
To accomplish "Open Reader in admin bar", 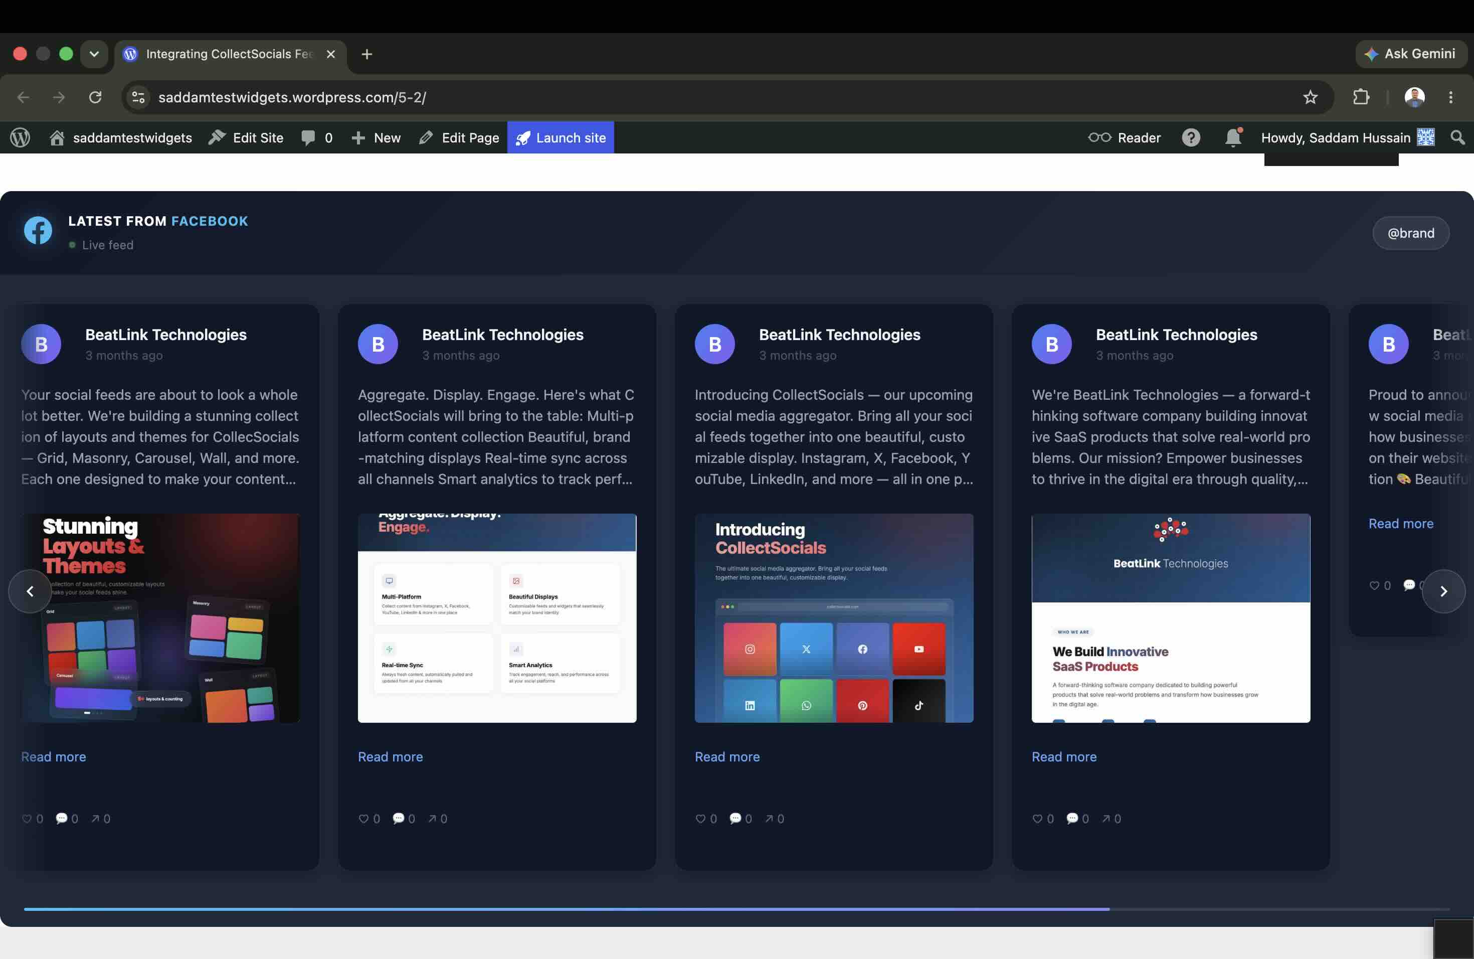I will click(x=1125, y=137).
